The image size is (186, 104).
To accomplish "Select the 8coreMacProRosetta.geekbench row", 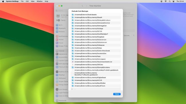I will pos(96,74).
